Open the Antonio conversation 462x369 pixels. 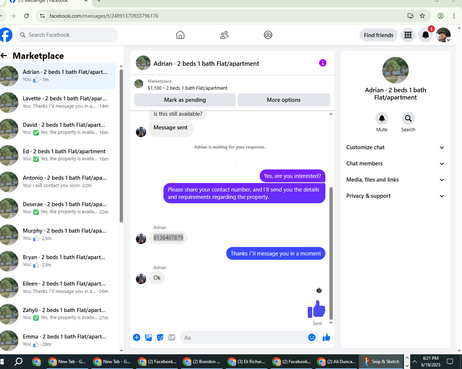[58, 182]
